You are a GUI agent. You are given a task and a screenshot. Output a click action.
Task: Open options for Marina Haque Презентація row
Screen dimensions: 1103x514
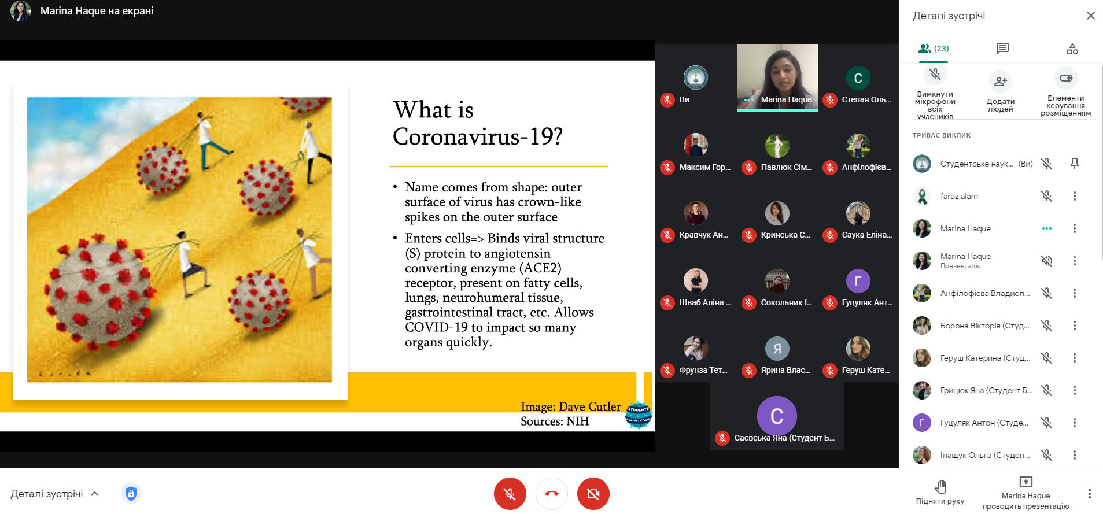[1074, 261]
